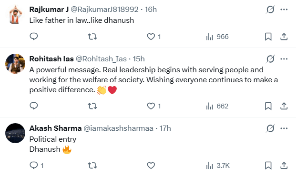
Task: Share Akash Sharma's tweet
Action: (x=284, y=165)
